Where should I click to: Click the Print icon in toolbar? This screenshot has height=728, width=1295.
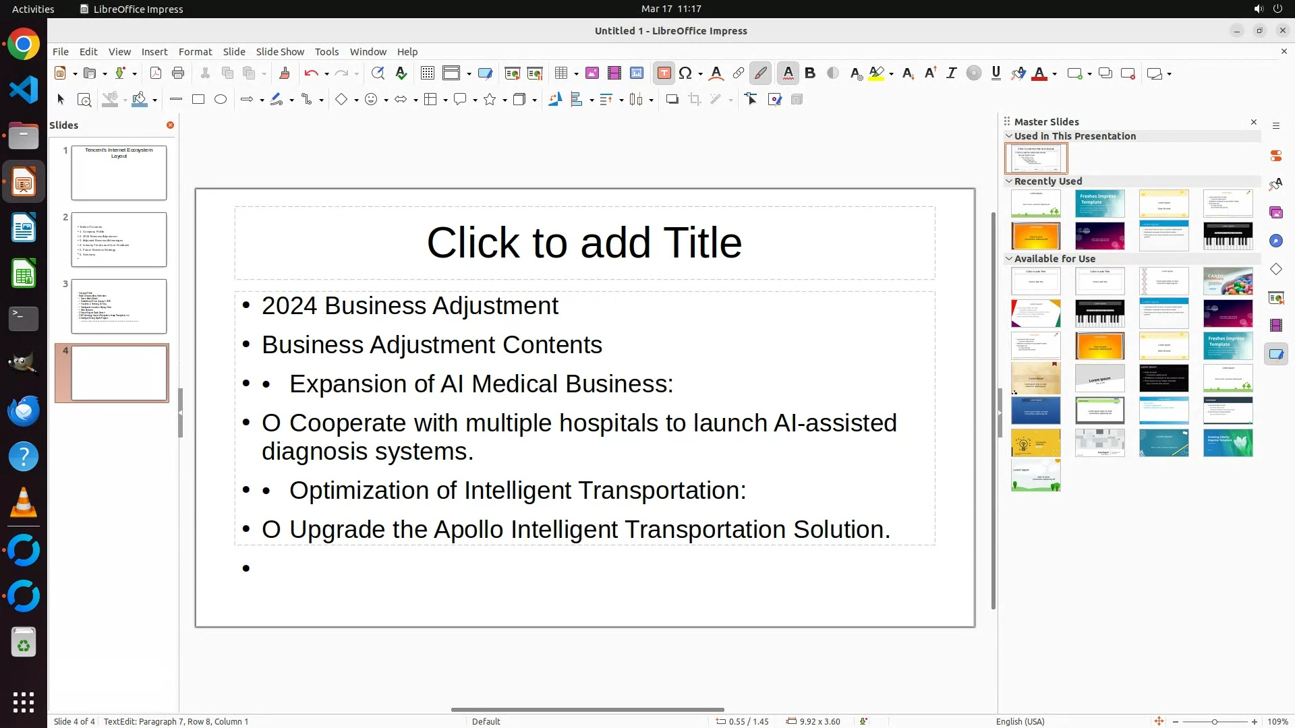click(178, 73)
